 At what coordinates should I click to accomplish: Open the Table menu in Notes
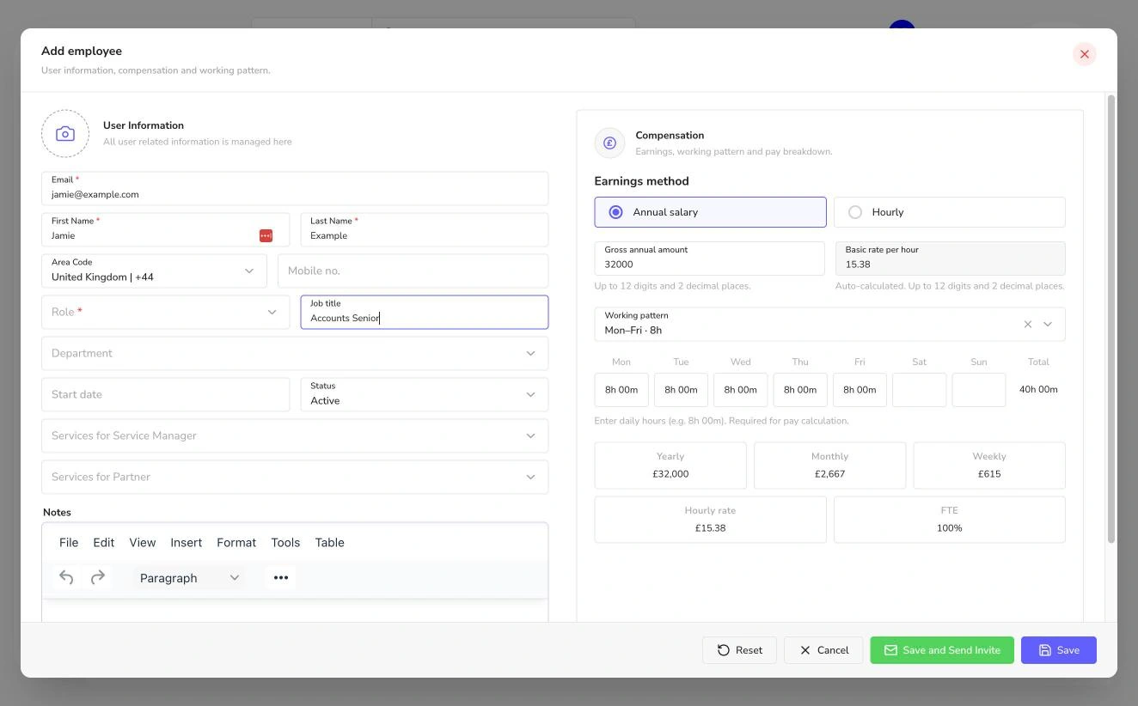point(330,543)
